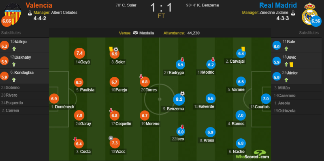
Task: Click the stadium icon beside Mestalla
Action: [136, 33]
